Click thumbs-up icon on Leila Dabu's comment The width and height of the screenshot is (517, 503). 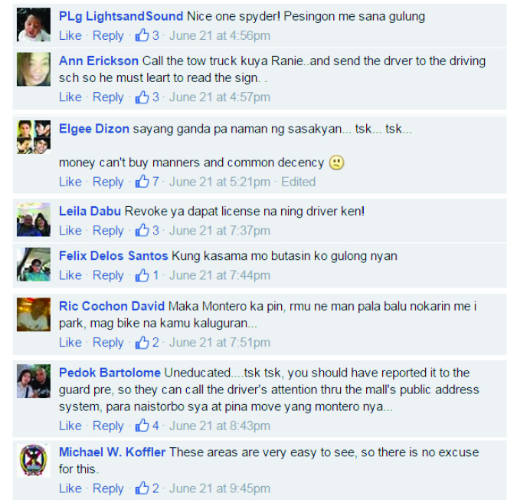tap(142, 230)
